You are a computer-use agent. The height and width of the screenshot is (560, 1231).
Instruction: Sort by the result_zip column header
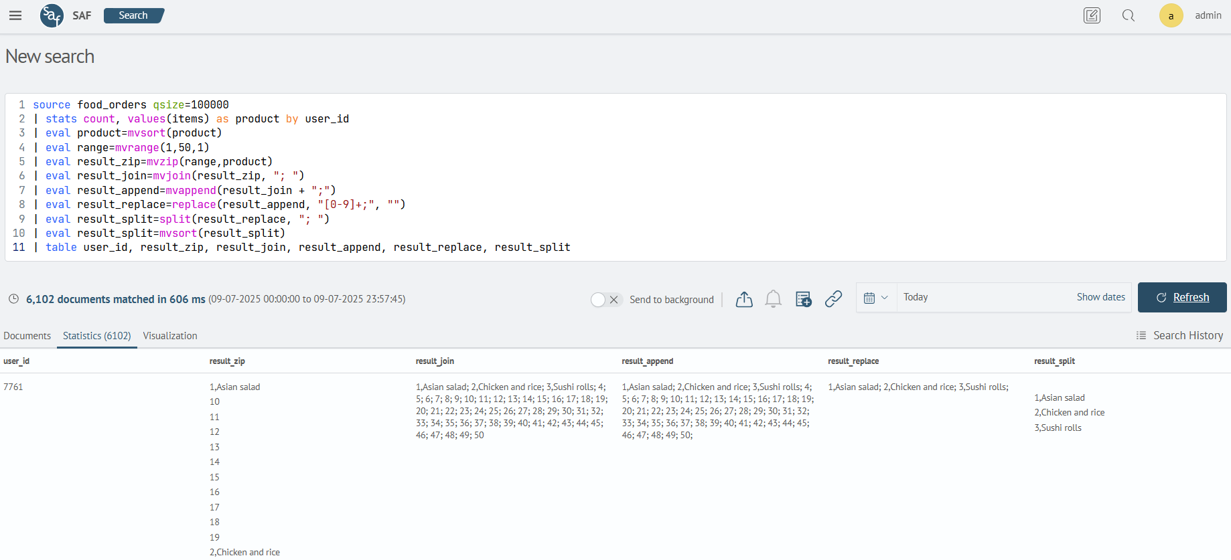(x=227, y=361)
